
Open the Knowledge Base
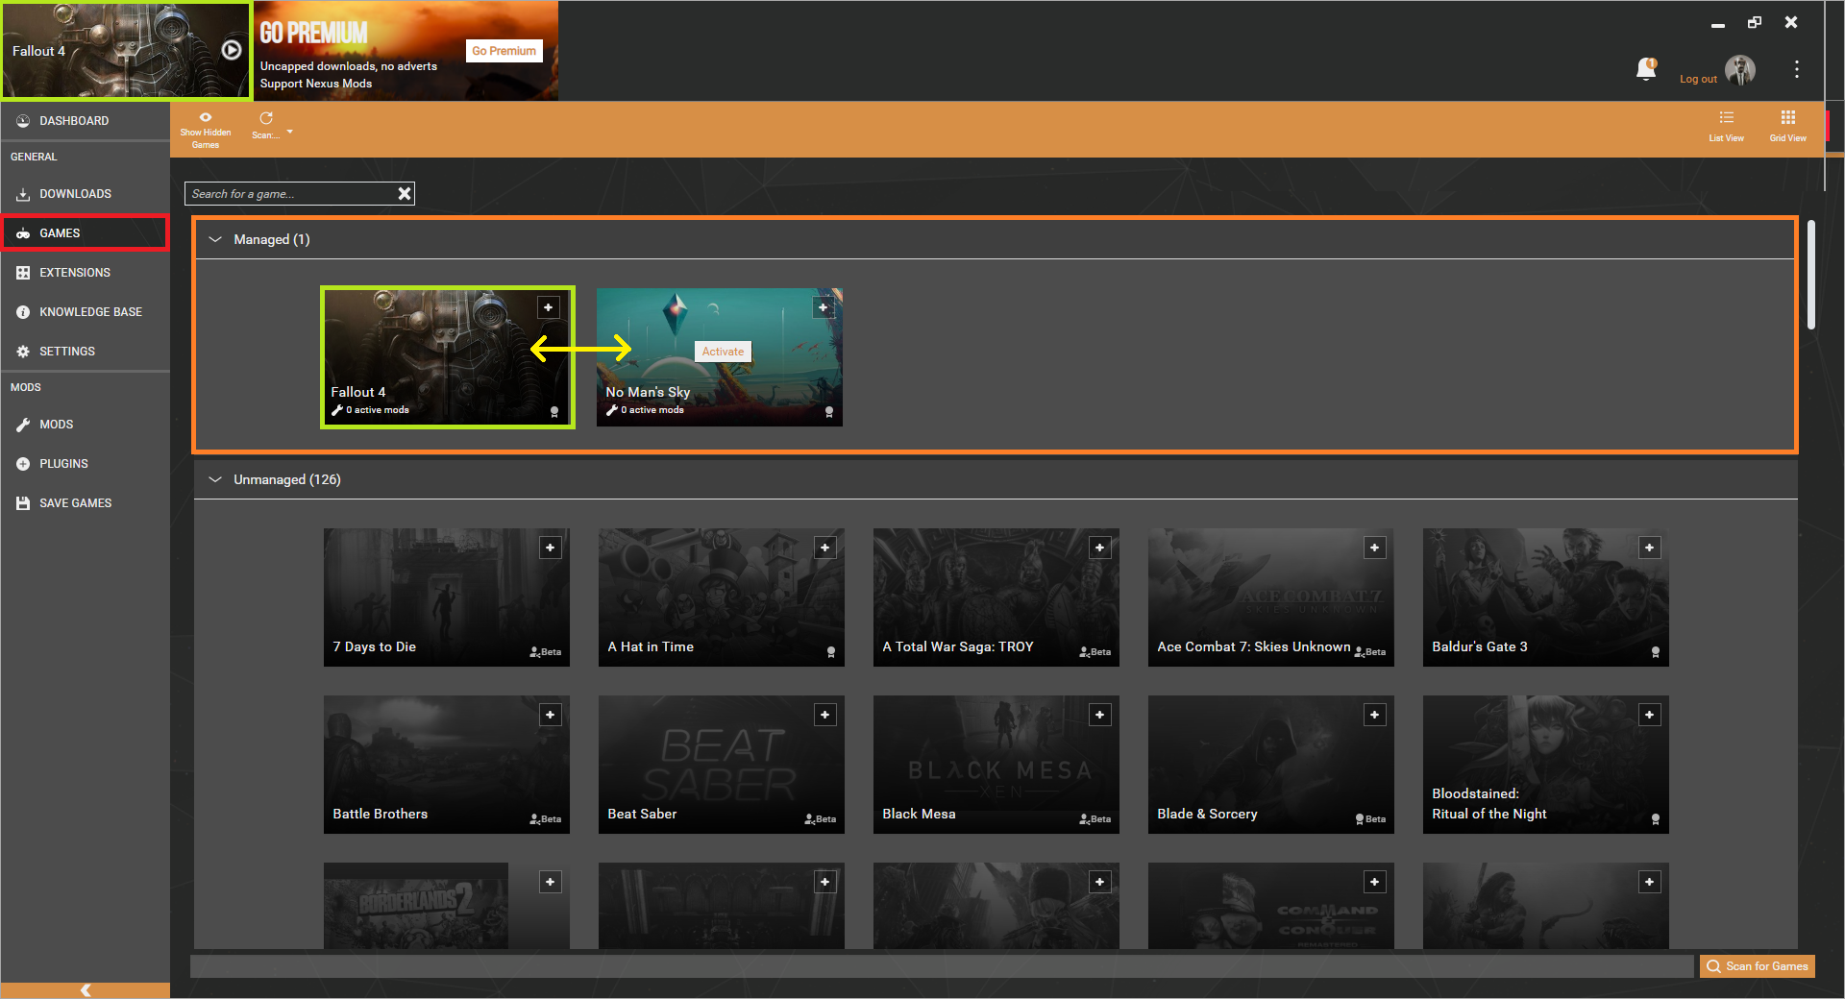coord(86,312)
